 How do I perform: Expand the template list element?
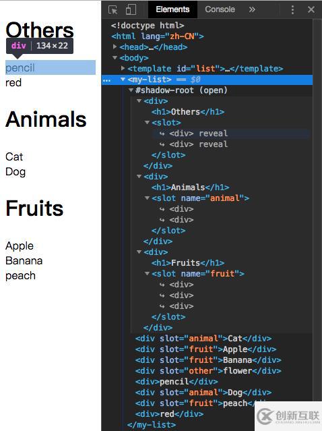point(123,68)
